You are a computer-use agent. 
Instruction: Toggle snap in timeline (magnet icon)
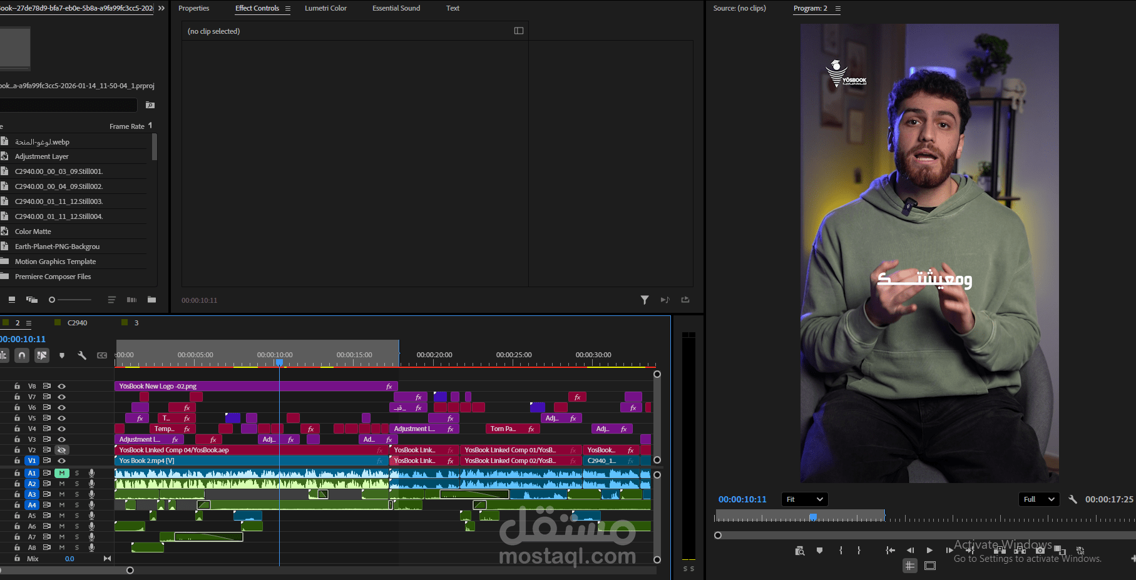pyautogui.click(x=22, y=355)
